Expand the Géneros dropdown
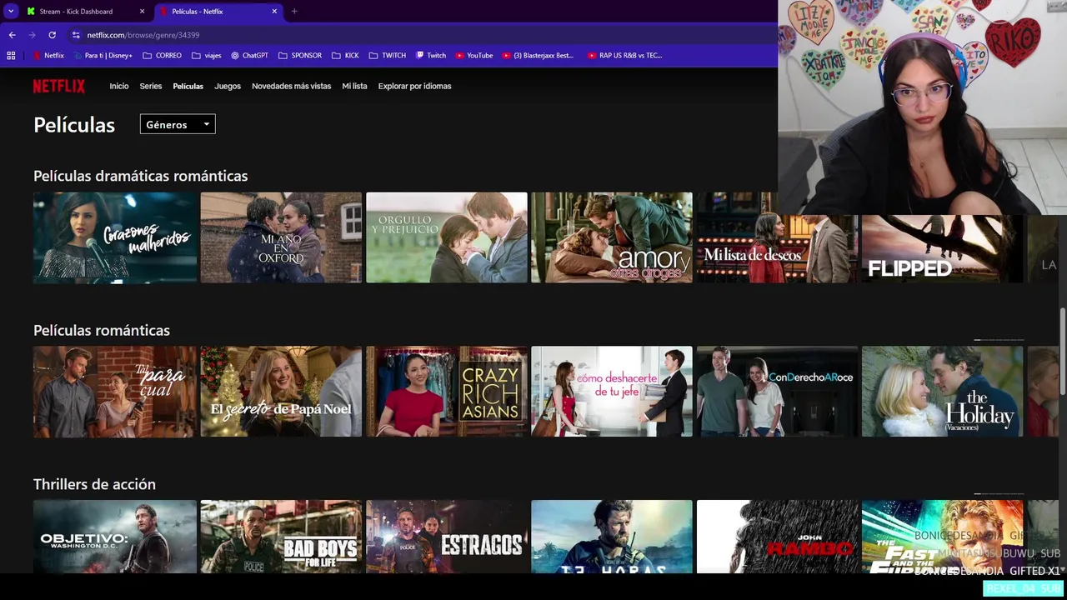The height and width of the screenshot is (600, 1067). (x=178, y=124)
